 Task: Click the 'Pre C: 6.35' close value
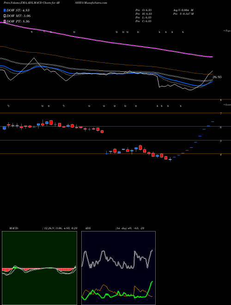click(144, 21)
